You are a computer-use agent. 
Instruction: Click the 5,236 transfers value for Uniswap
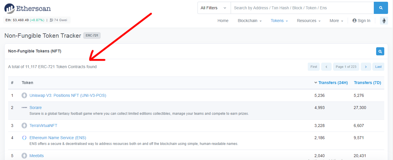click(x=319, y=95)
